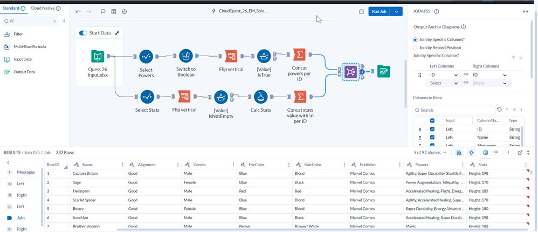Click the comment bubble icon in the toolbar
The height and width of the screenshot is (232, 538).
pyautogui.click(x=103, y=11)
